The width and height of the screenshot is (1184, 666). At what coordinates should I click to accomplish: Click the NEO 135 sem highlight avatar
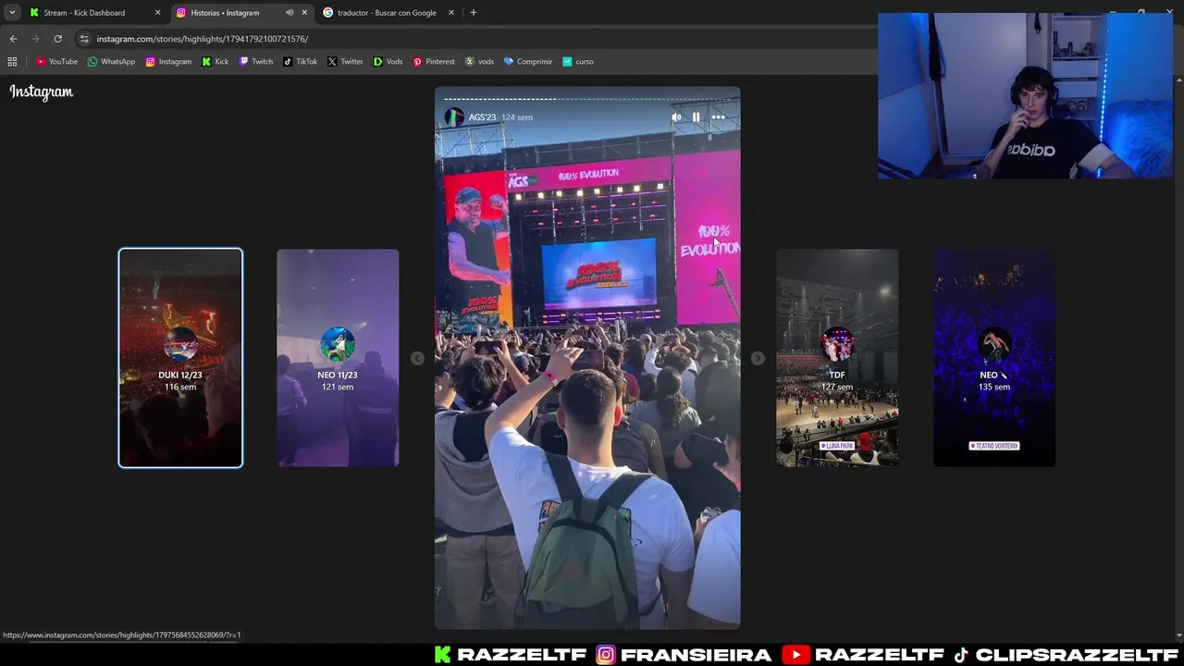pyautogui.click(x=994, y=345)
